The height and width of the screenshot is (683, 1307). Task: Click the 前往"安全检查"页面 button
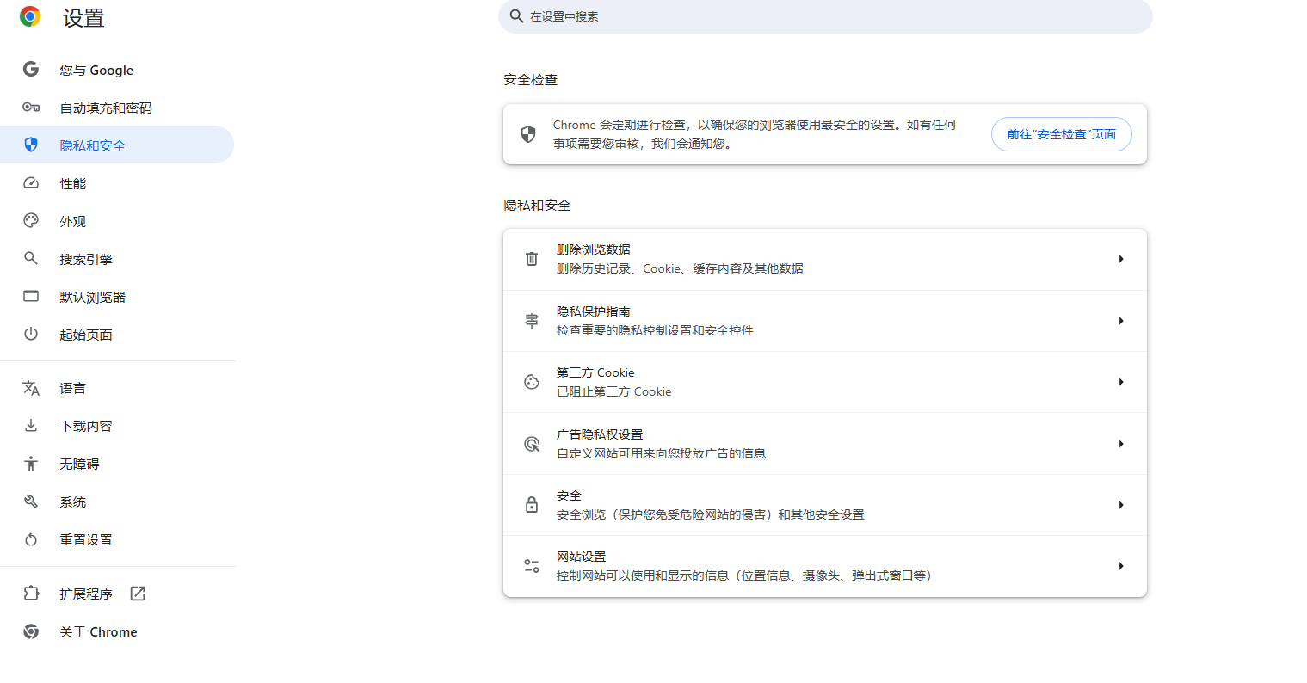tap(1061, 134)
